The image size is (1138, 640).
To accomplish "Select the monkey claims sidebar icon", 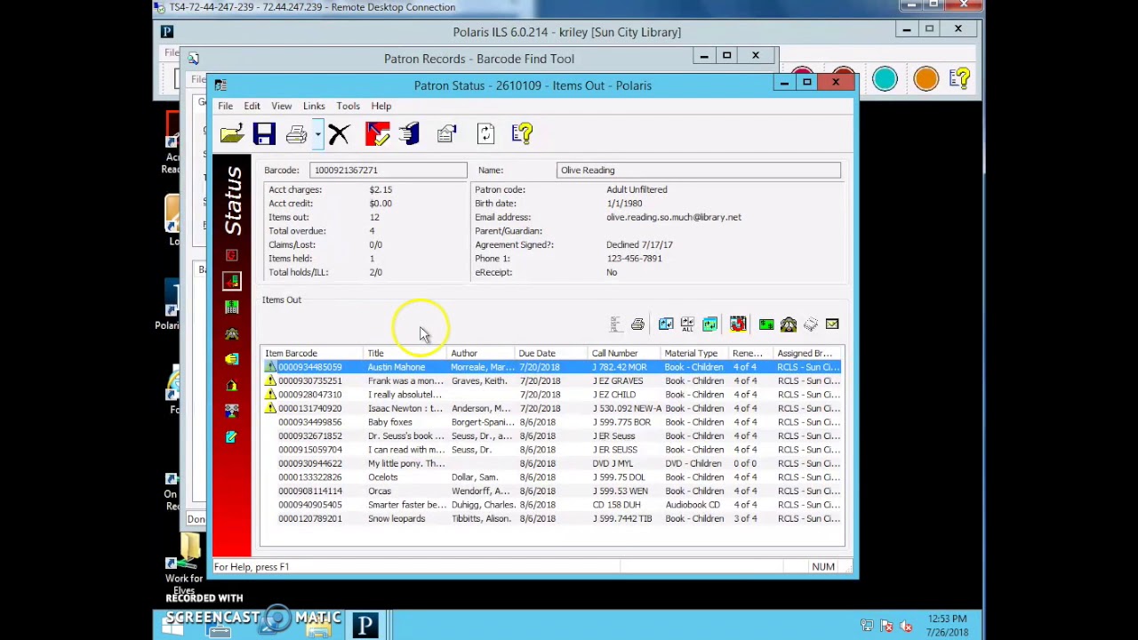I will pyautogui.click(x=231, y=333).
